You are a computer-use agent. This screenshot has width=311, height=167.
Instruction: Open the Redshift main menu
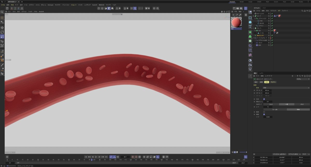95,5
